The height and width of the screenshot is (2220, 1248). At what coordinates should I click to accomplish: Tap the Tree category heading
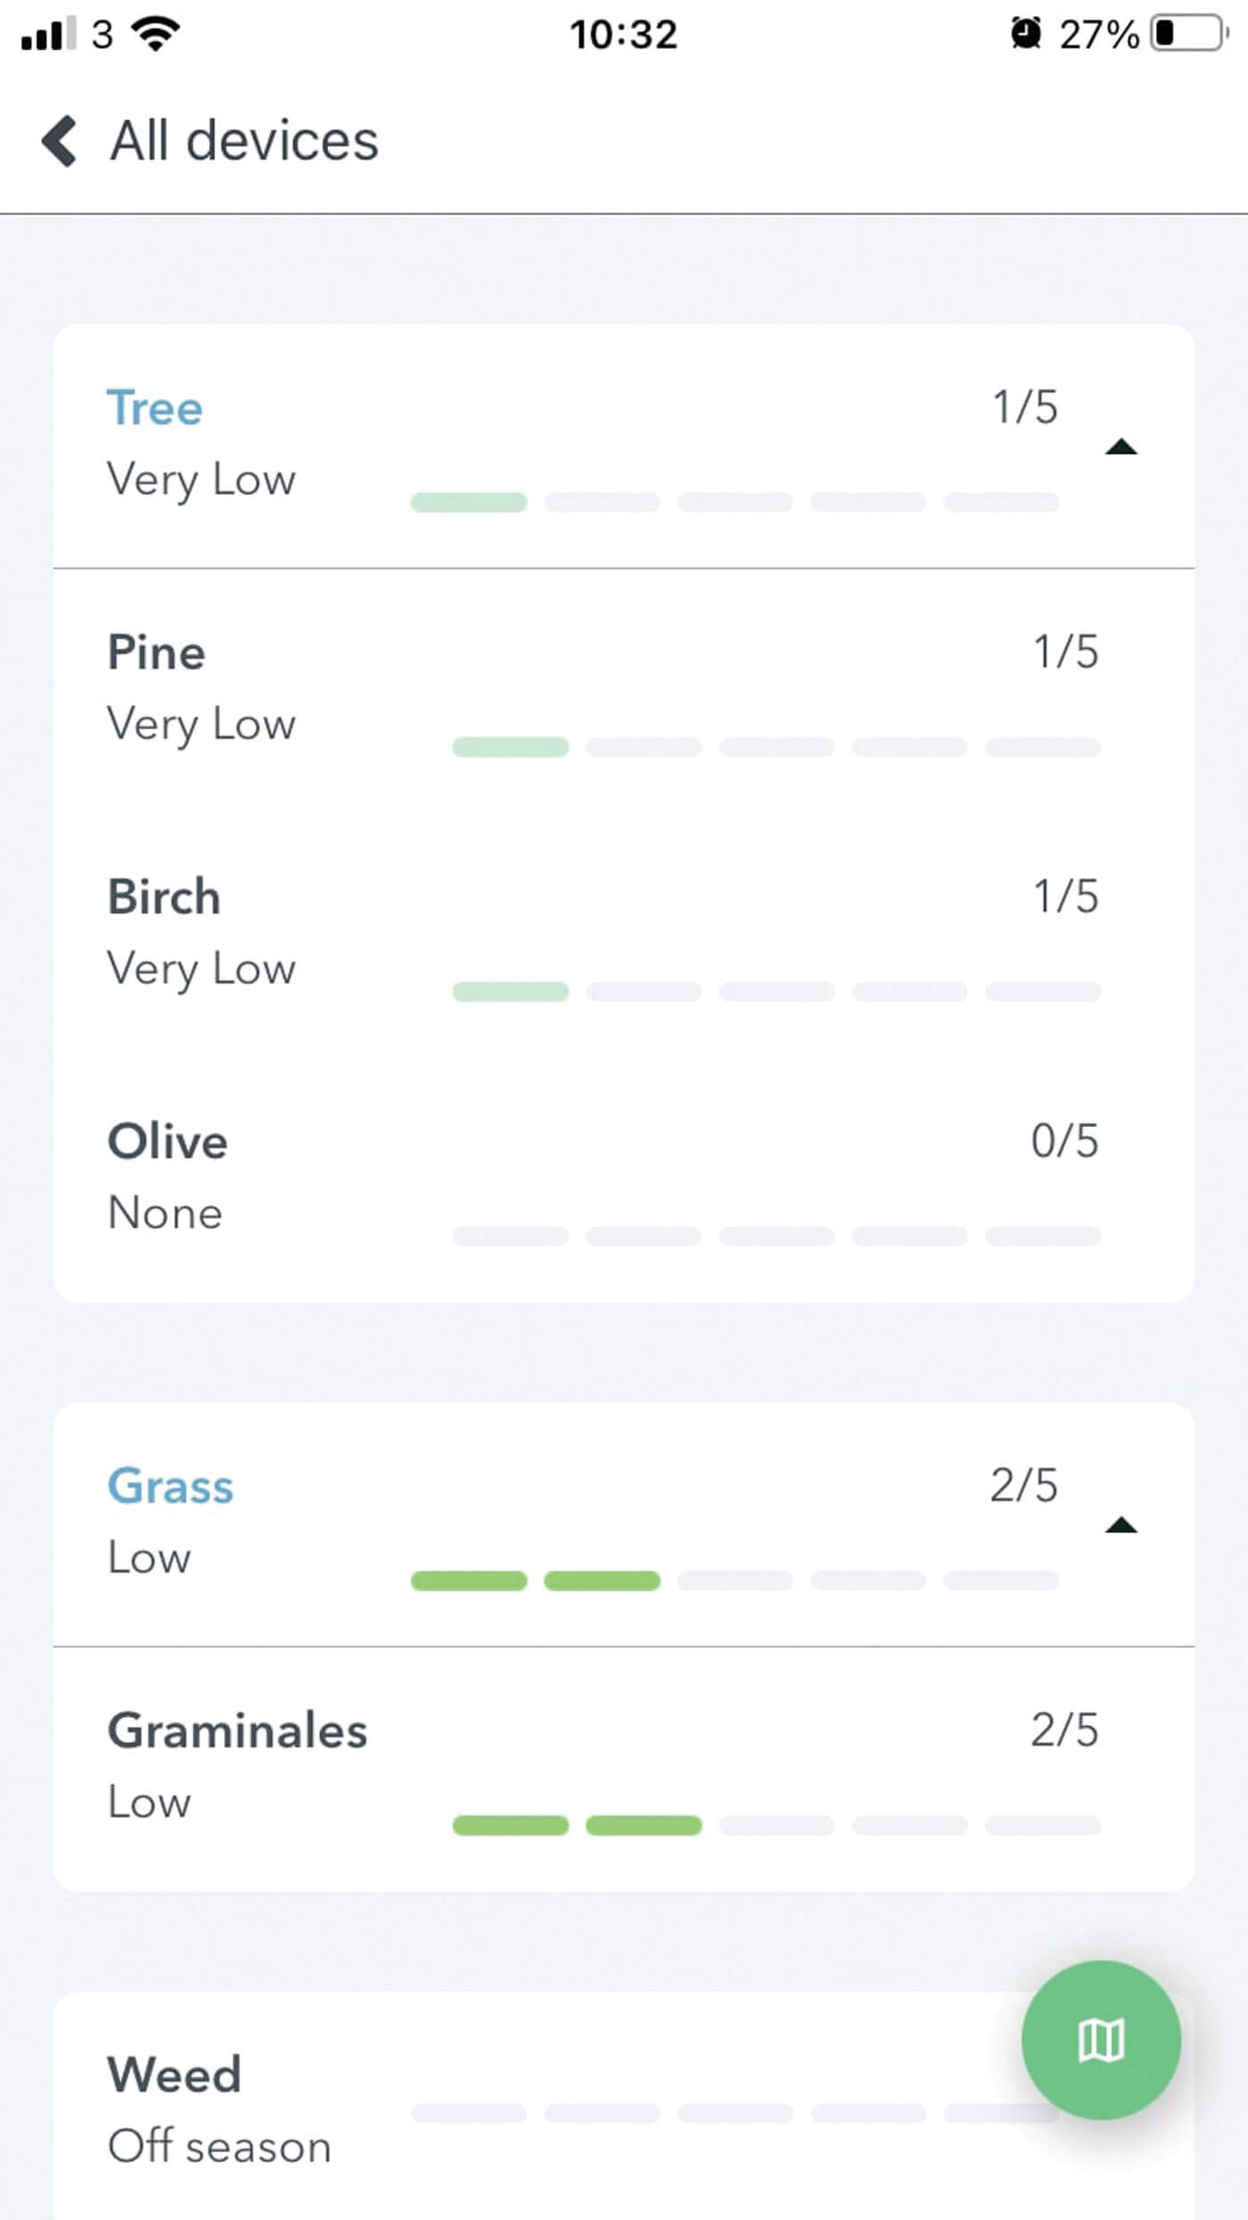point(155,408)
